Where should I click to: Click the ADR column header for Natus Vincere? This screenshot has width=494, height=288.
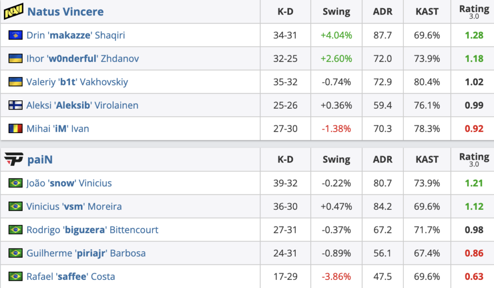[x=383, y=12]
